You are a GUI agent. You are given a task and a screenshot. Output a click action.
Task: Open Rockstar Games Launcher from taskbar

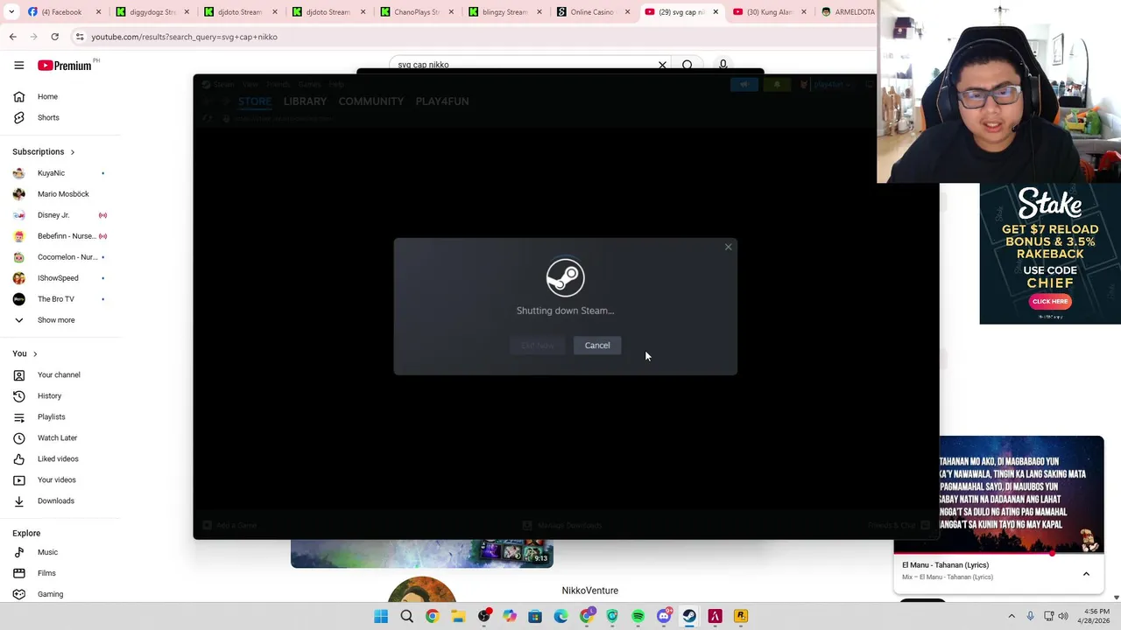point(740,616)
